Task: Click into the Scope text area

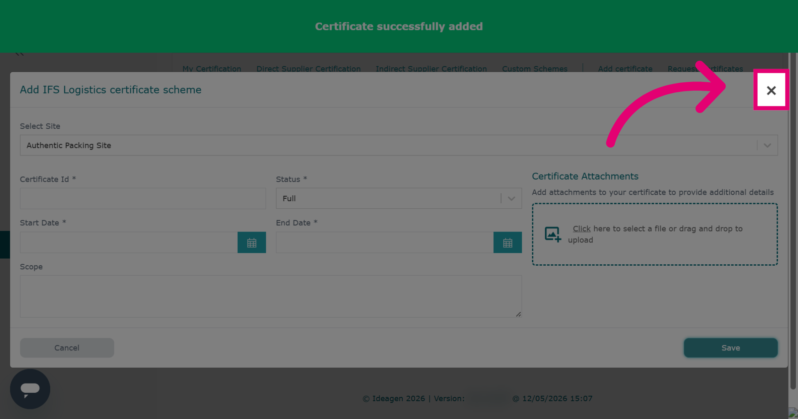Action: [271, 296]
